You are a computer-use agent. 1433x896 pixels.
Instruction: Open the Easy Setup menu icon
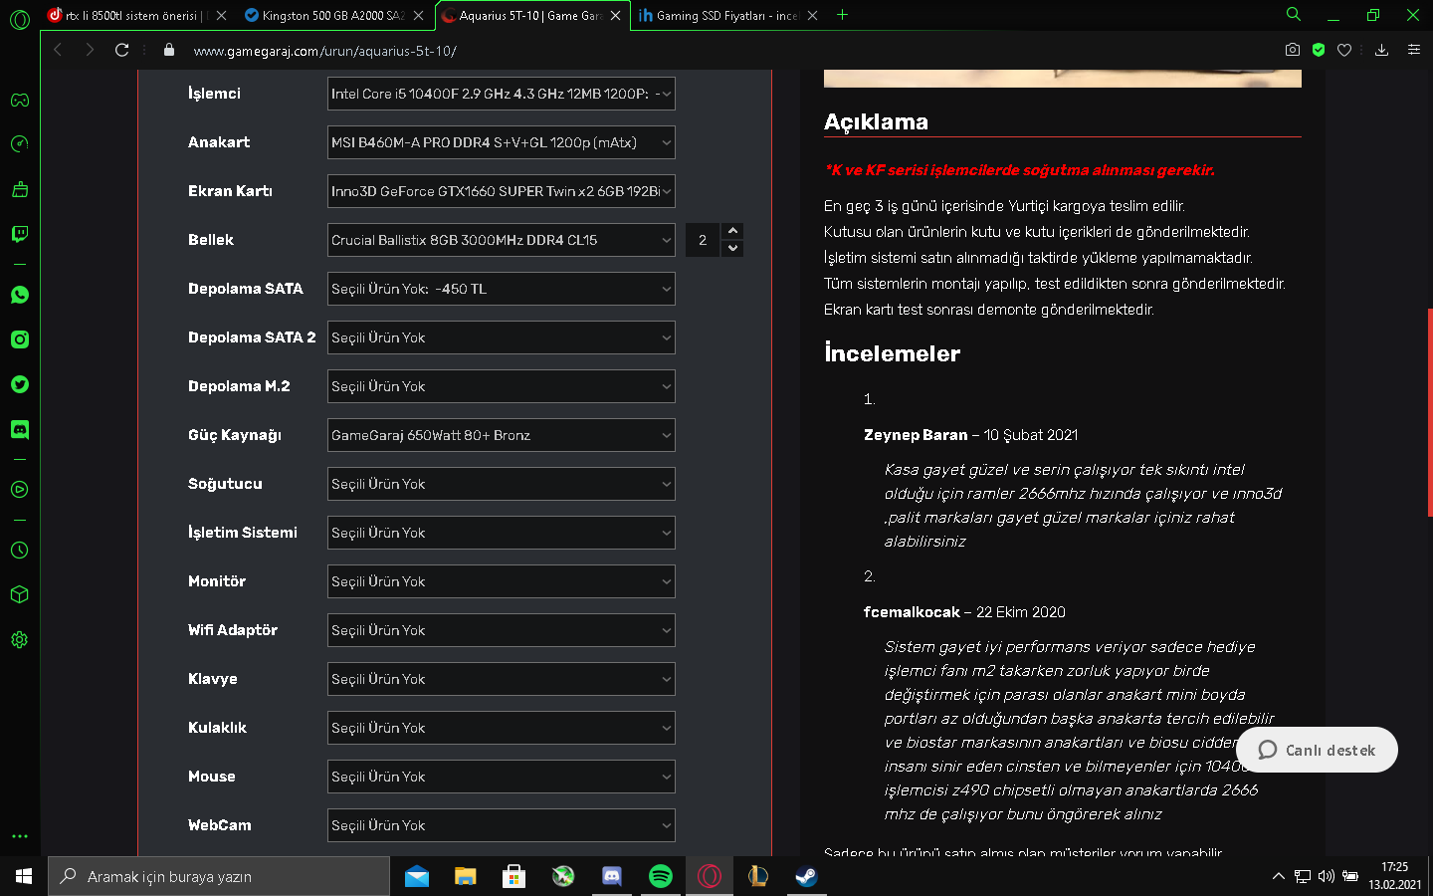coord(1414,50)
